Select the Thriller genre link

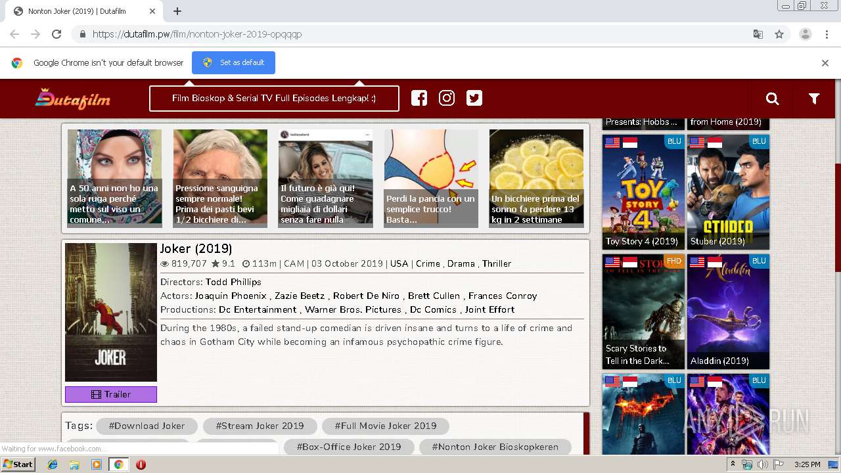coord(497,263)
